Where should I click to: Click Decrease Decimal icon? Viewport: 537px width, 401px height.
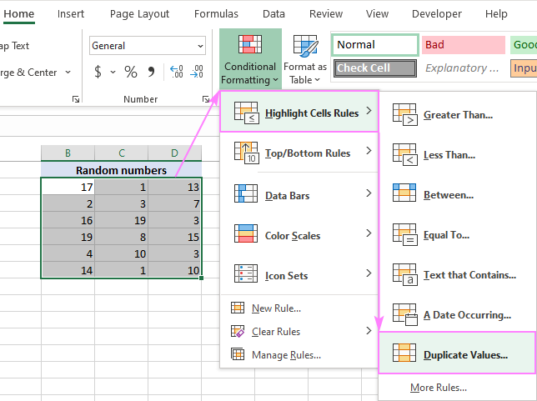(x=197, y=73)
